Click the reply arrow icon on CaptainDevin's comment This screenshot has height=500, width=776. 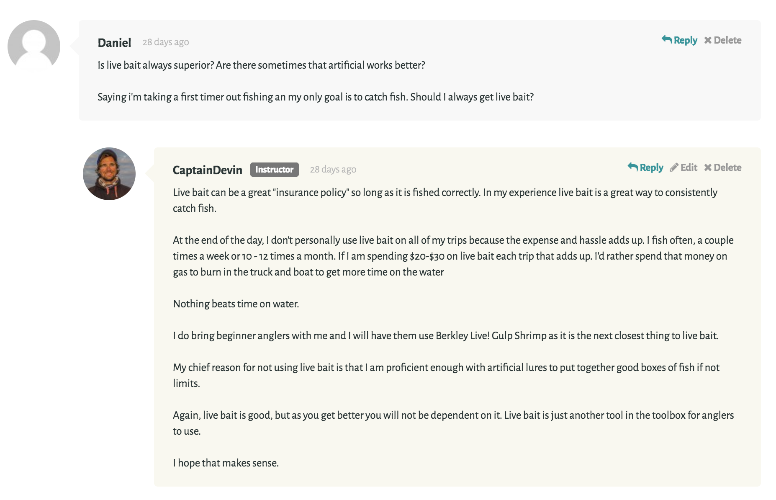click(633, 167)
